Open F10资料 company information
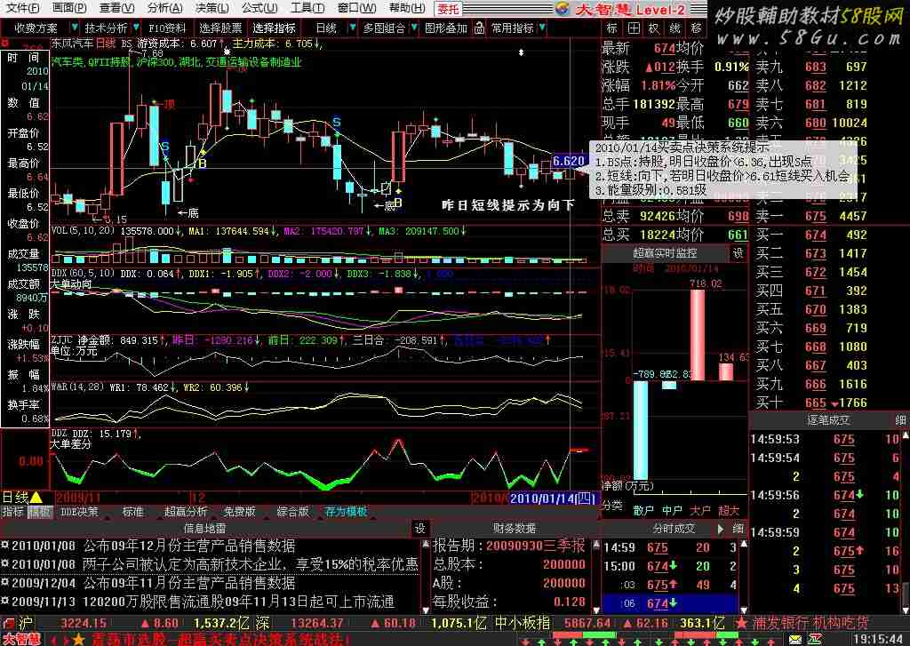 coord(167,28)
